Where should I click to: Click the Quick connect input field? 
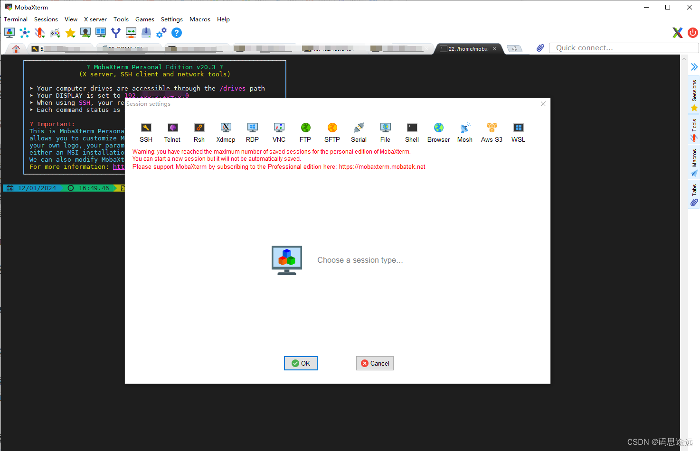point(624,48)
